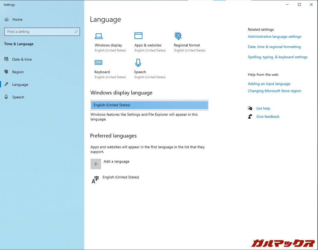Click the Windows display laptop icon
This screenshot has height=250, width=318.
(x=99, y=36)
